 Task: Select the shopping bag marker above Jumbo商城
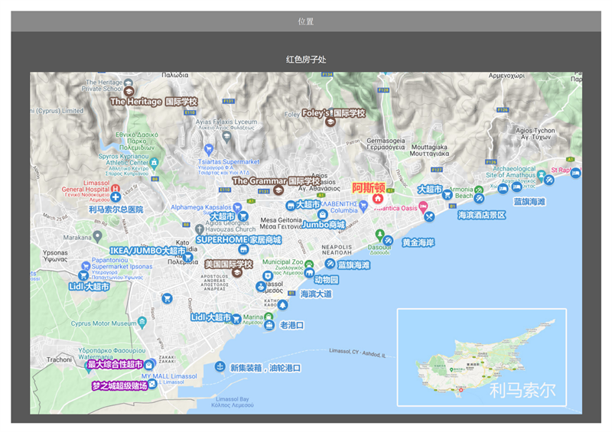coord(322,214)
